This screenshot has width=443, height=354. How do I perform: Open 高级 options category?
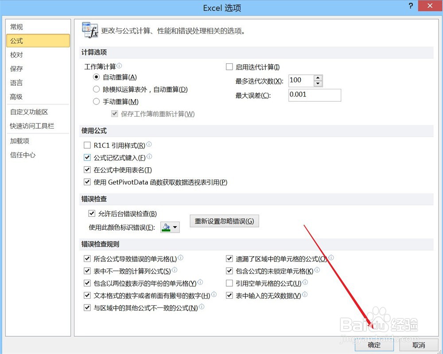(x=38, y=97)
